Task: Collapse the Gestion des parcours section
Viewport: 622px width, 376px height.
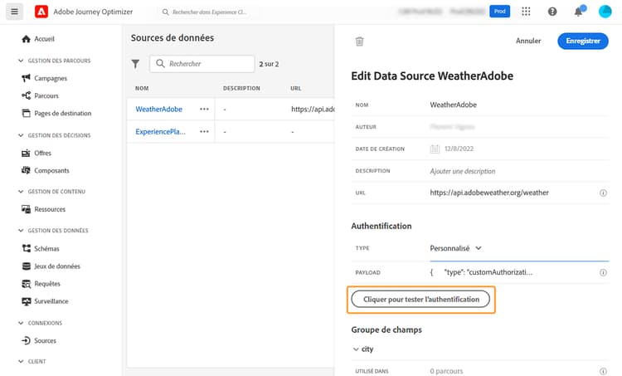Action: click(21, 61)
